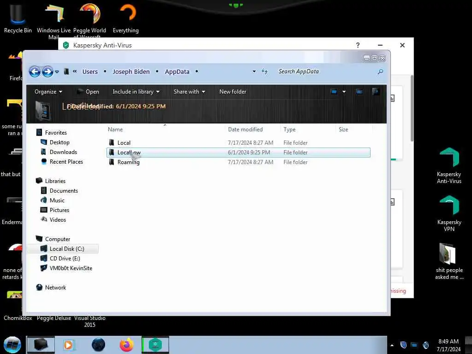This screenshot has height=354, width=472.
Task: Go forward with the Explorer Forward arrow
Action: (47, 71)
